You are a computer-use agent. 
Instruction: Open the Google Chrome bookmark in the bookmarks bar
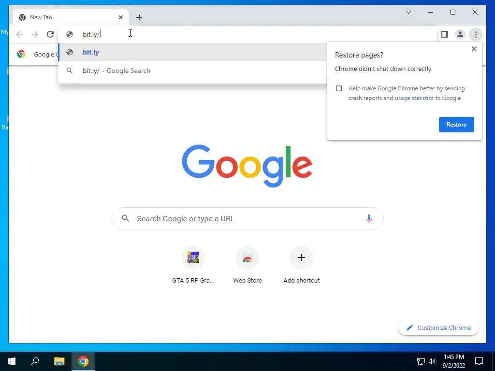click(38, 54)
